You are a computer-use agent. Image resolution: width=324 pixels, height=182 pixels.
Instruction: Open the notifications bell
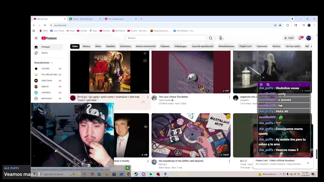pos(300,38)
